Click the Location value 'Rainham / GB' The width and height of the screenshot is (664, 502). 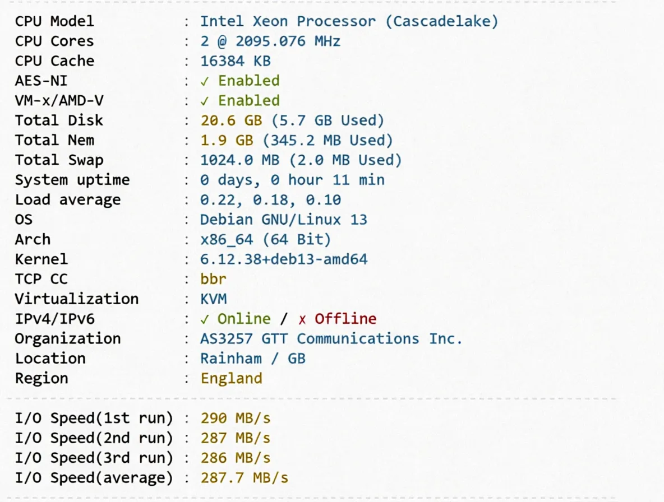(253, 358)
